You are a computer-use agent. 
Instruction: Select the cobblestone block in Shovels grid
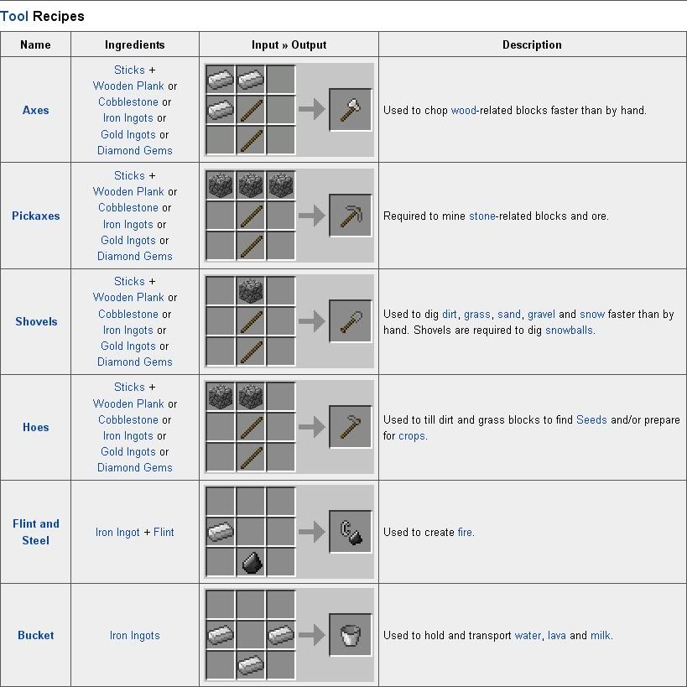251,290
